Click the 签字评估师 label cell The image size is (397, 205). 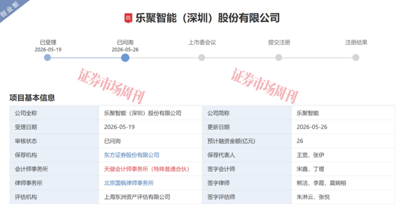click(247, 197)
